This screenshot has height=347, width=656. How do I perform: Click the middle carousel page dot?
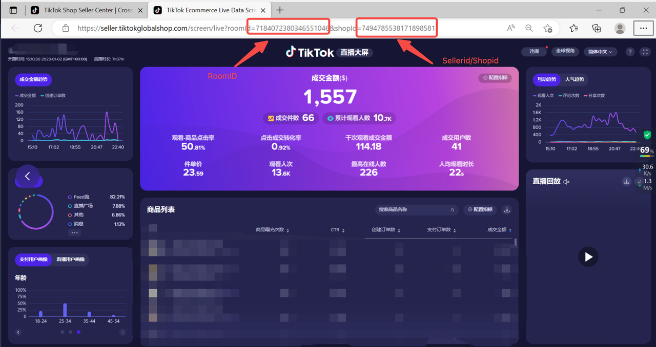pyautogui.click(x=70, y=332)
